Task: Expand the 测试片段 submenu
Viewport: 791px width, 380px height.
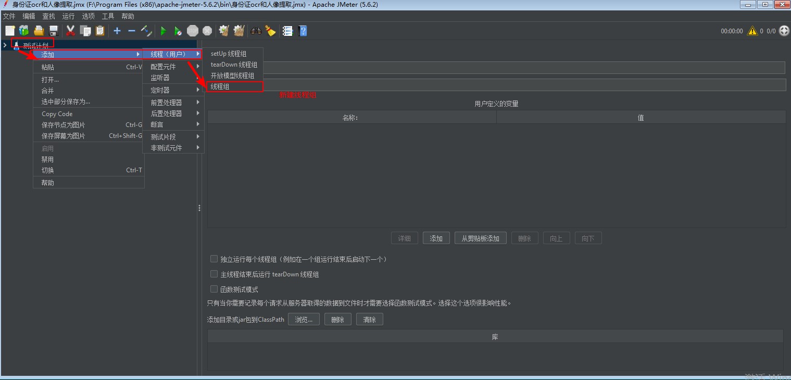Action: click(x=173, y=137)
